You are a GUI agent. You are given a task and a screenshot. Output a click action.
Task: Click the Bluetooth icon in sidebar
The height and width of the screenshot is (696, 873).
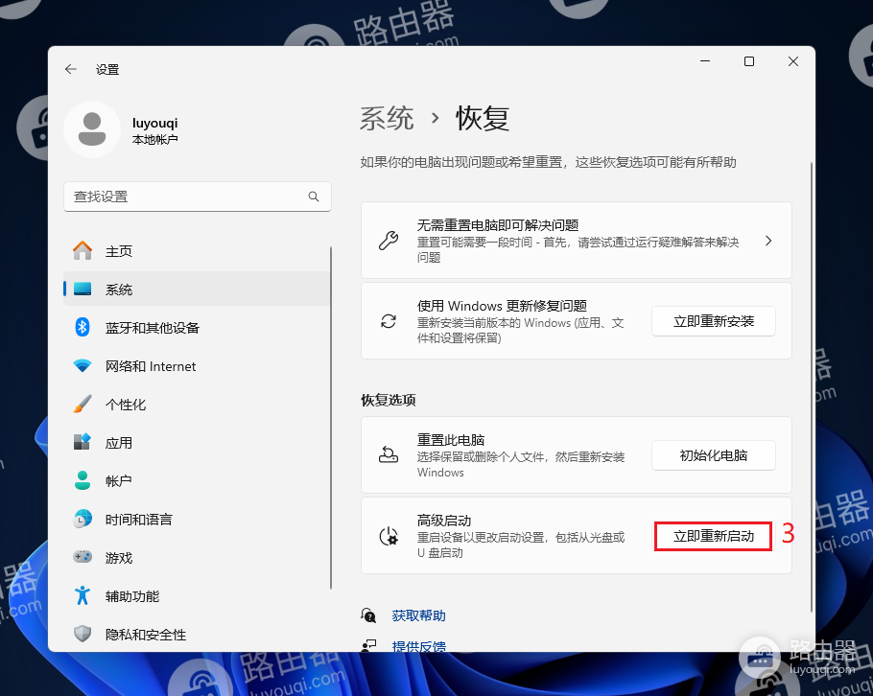pyautogui.click(x=83, y=327)
